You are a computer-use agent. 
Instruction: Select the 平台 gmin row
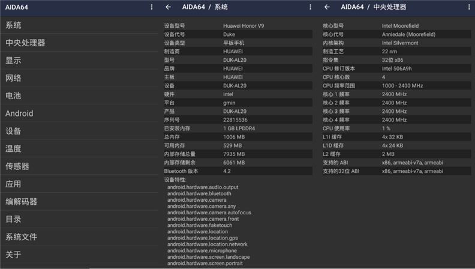238,103
